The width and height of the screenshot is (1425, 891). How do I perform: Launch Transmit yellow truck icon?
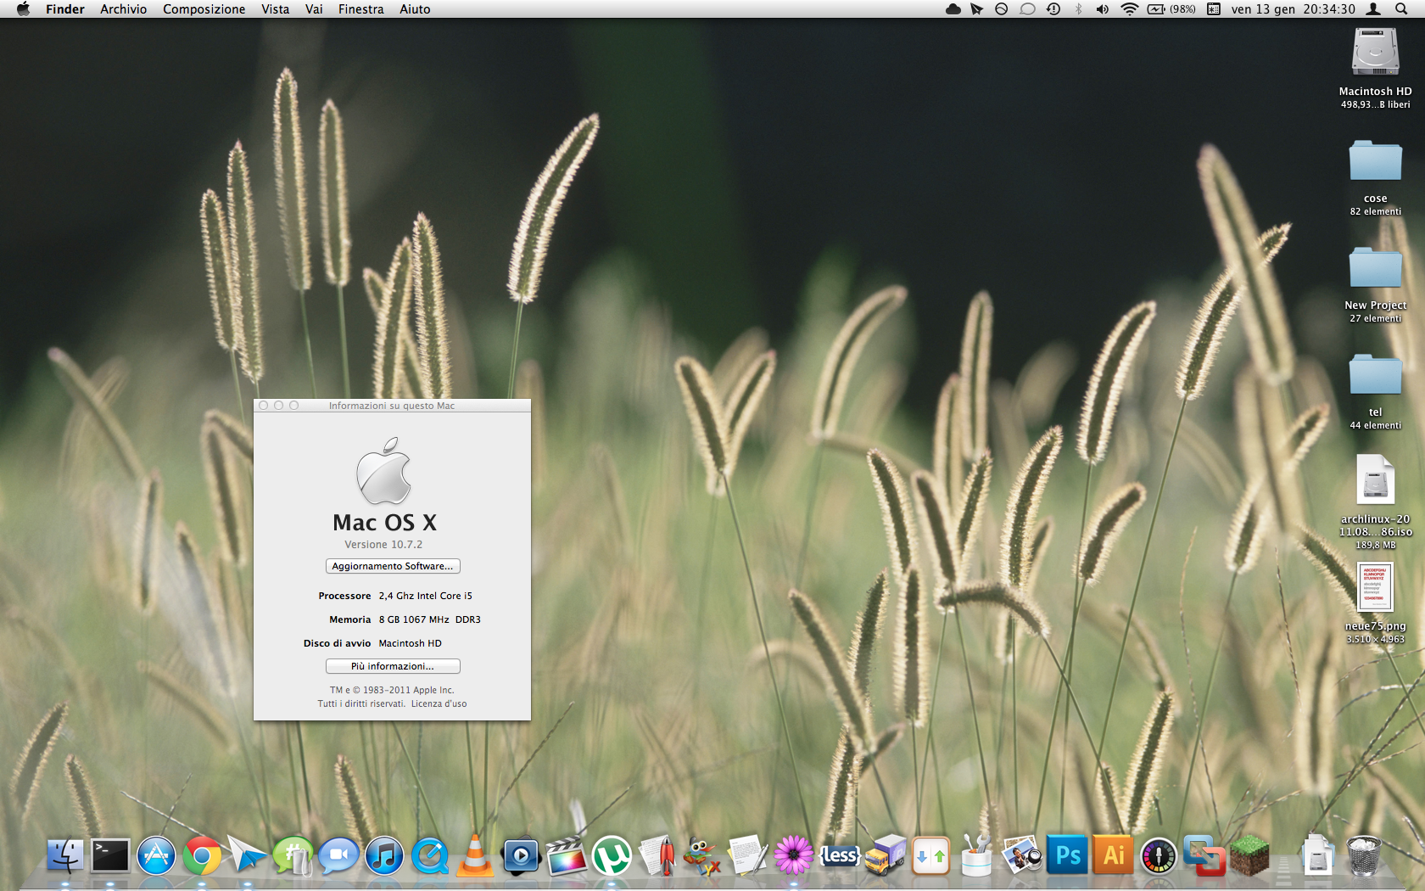click(886, 855)
